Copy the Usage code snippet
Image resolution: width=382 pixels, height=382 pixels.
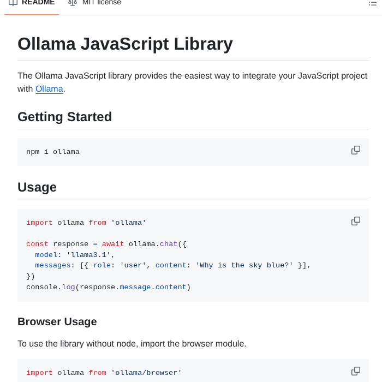(356, 221)
